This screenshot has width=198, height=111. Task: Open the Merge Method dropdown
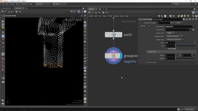(175, 36)
